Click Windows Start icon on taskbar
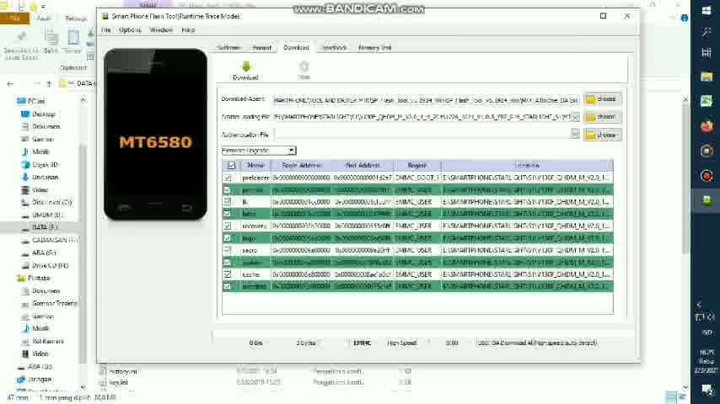The height and width of the screenshot is (404, 720). (707, 11)
